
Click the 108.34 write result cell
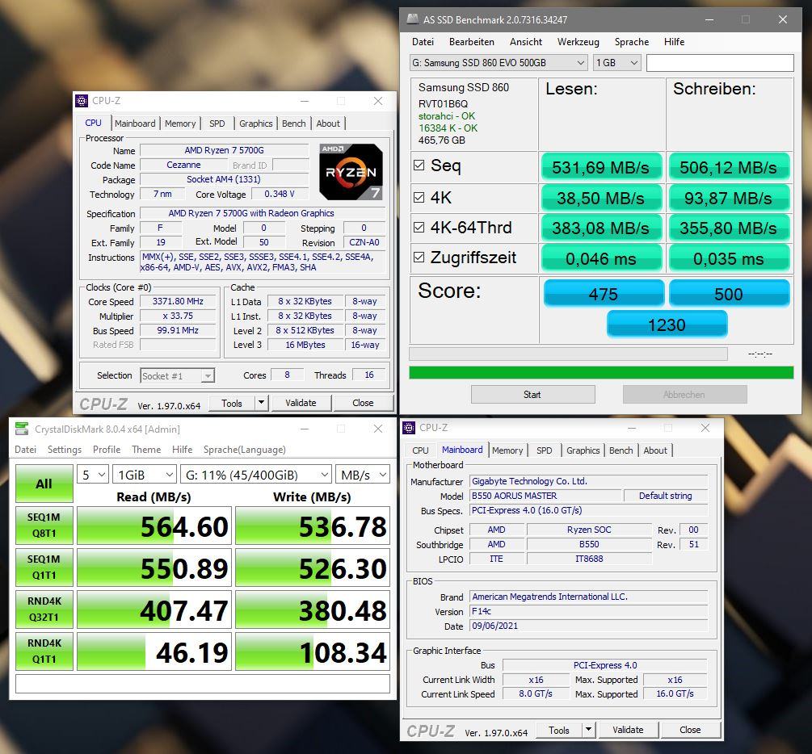313,651
